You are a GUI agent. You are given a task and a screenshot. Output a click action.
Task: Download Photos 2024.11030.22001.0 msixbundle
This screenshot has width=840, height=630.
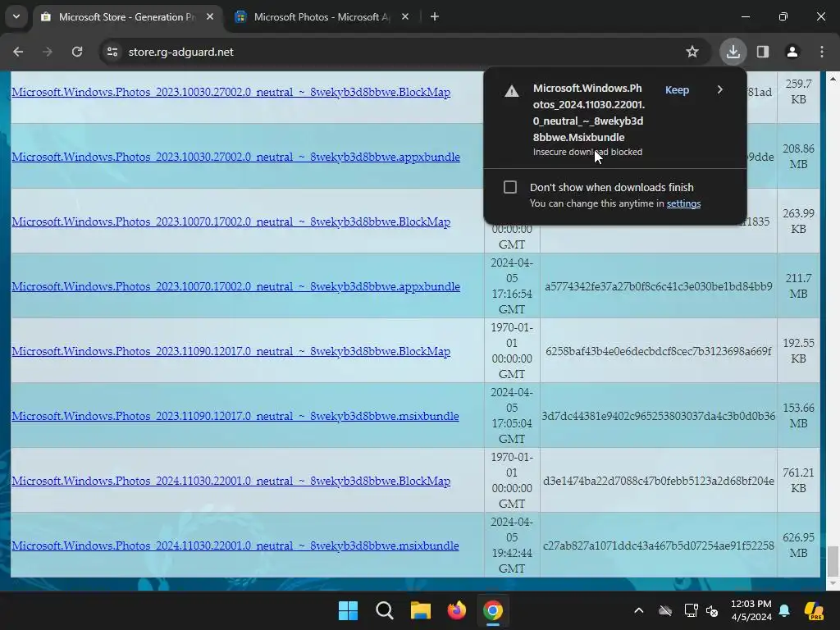[x=235, y=546]
